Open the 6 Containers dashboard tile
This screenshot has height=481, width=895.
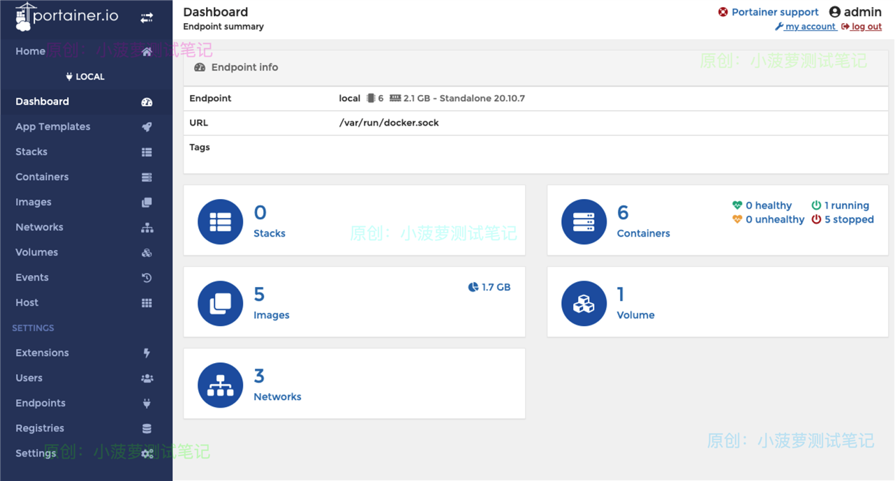[x=718, y=221]
